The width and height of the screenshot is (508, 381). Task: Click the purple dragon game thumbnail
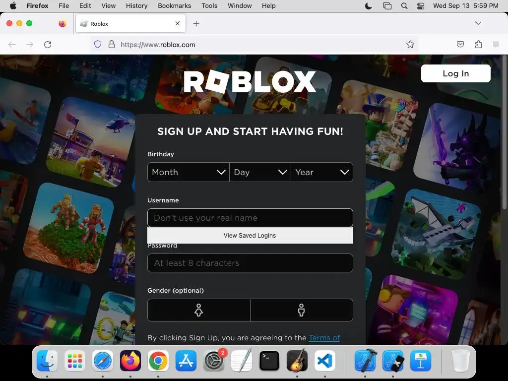click(x=457, y=146)
